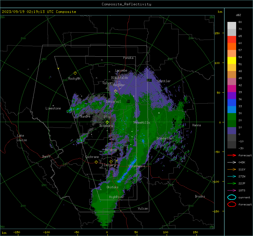
Task: Click the white plus marker near Hanna area
Action: click(x=159, y=113)
